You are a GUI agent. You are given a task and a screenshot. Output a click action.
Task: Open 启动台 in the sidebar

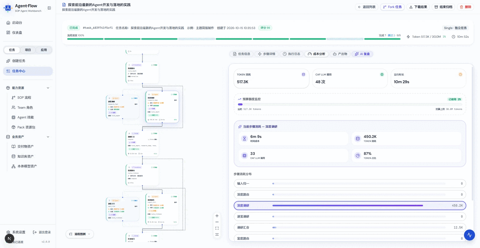28,22
